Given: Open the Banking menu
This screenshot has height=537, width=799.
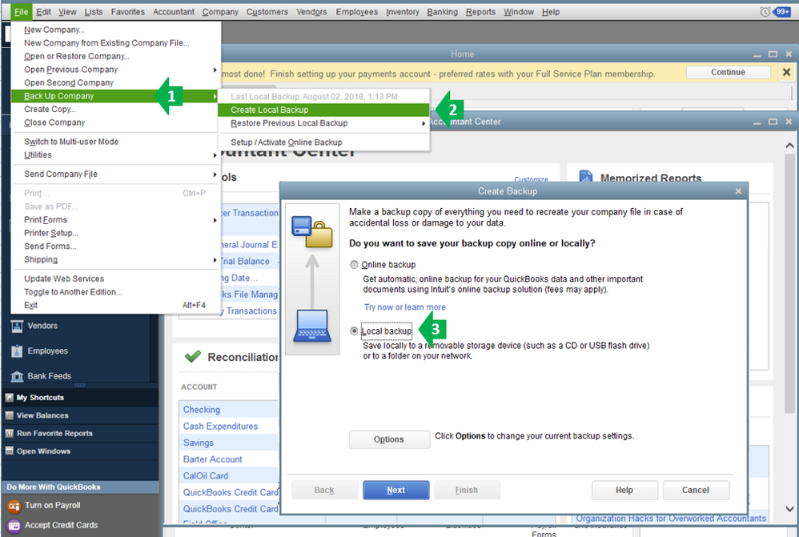Looking at the screenshot, I should [x=442, y=12].
